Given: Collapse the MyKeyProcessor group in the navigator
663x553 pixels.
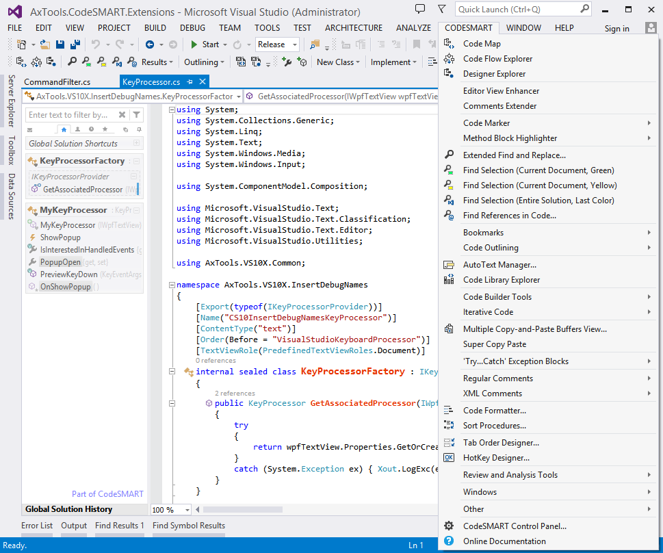Looking at the screenshot, I should click(x=137, y=210).
